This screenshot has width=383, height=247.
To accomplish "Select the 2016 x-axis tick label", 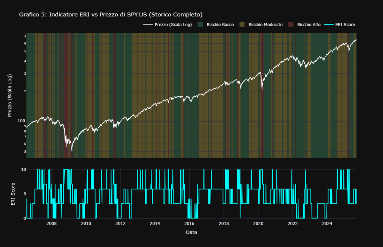I will tap(189, 223).
